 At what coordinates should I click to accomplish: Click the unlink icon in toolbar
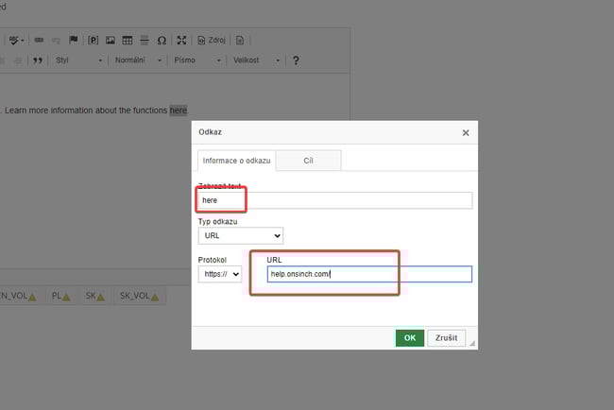(56, 40)
